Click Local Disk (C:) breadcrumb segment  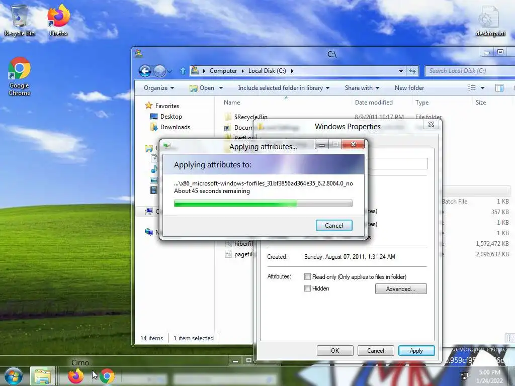(x=267, y=71)
